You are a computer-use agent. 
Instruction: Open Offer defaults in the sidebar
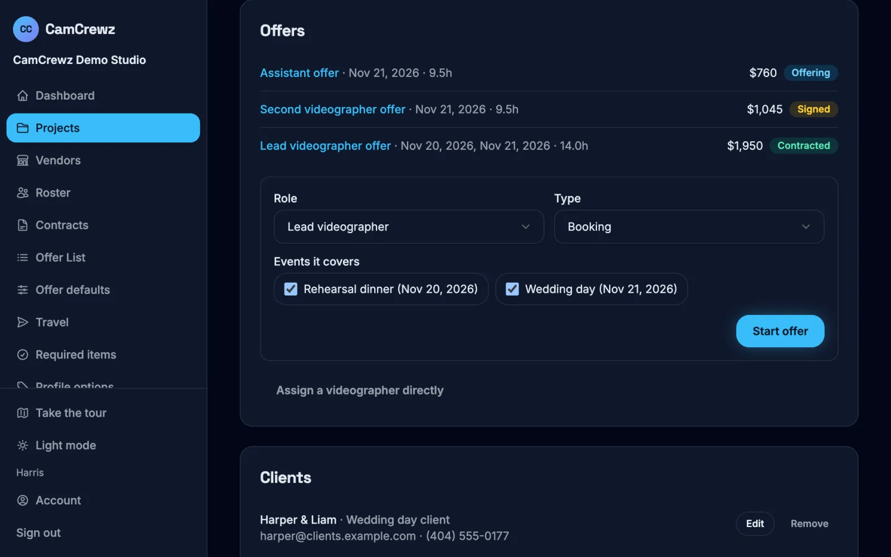pyautogui.click(x=103, y=290)
